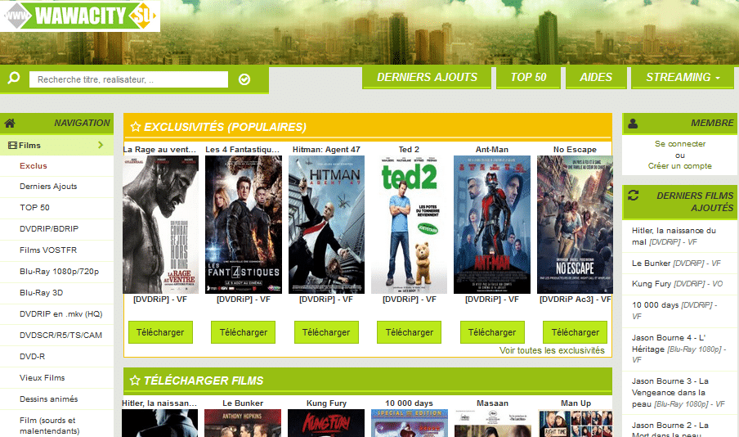Open the Streaming dropdown menu
Image resolution: width=739 pixels, height=437 pixels.
[x=683, y=78]
